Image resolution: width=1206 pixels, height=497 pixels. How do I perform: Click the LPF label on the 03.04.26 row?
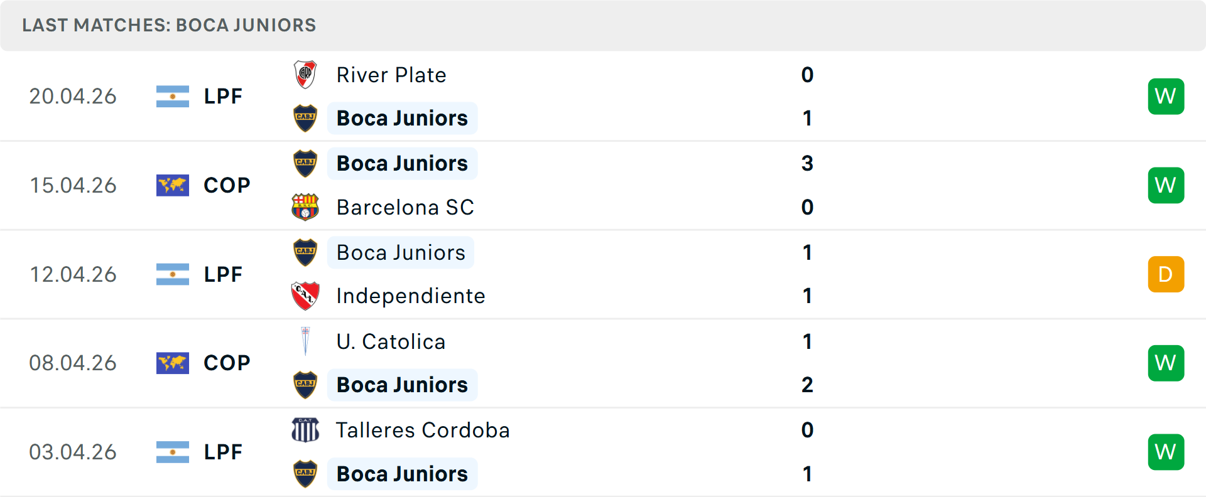pos(223,452)
